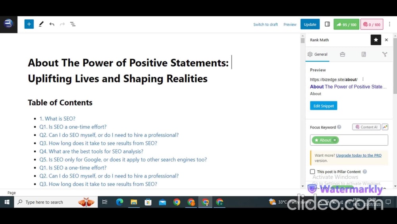Open the Mail app from the taskbar

coord(162,202)
